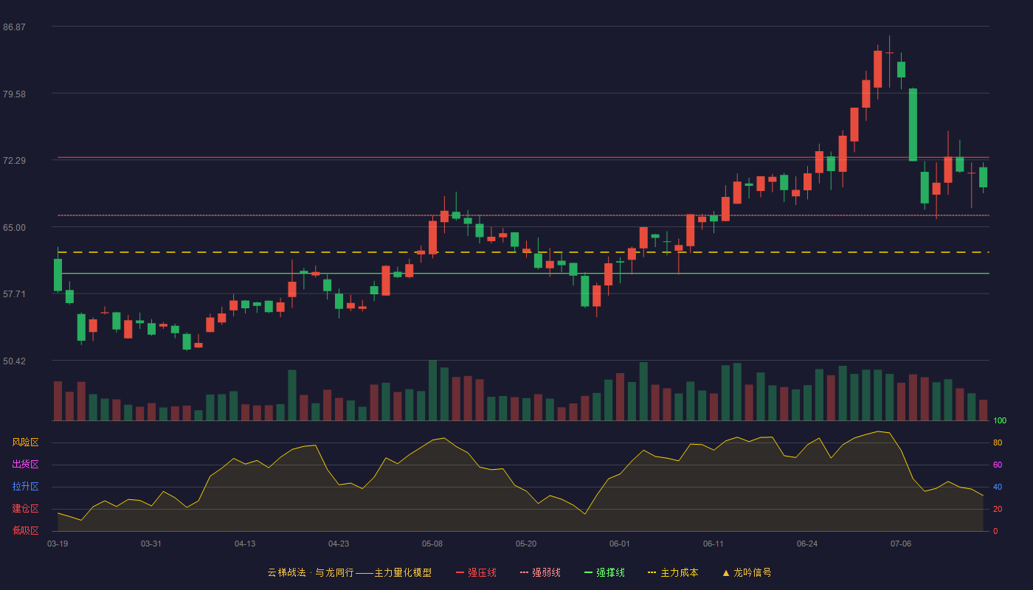This screenshot has height=590, width=1033.
Task: Click the 07-06 date label
Action: click(901, 544)
